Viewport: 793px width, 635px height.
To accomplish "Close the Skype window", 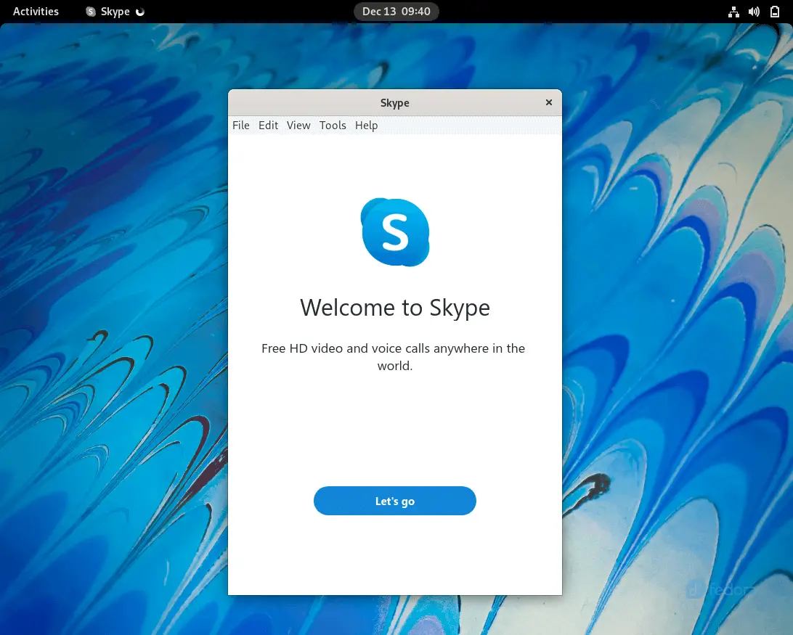I will (549, 102).
